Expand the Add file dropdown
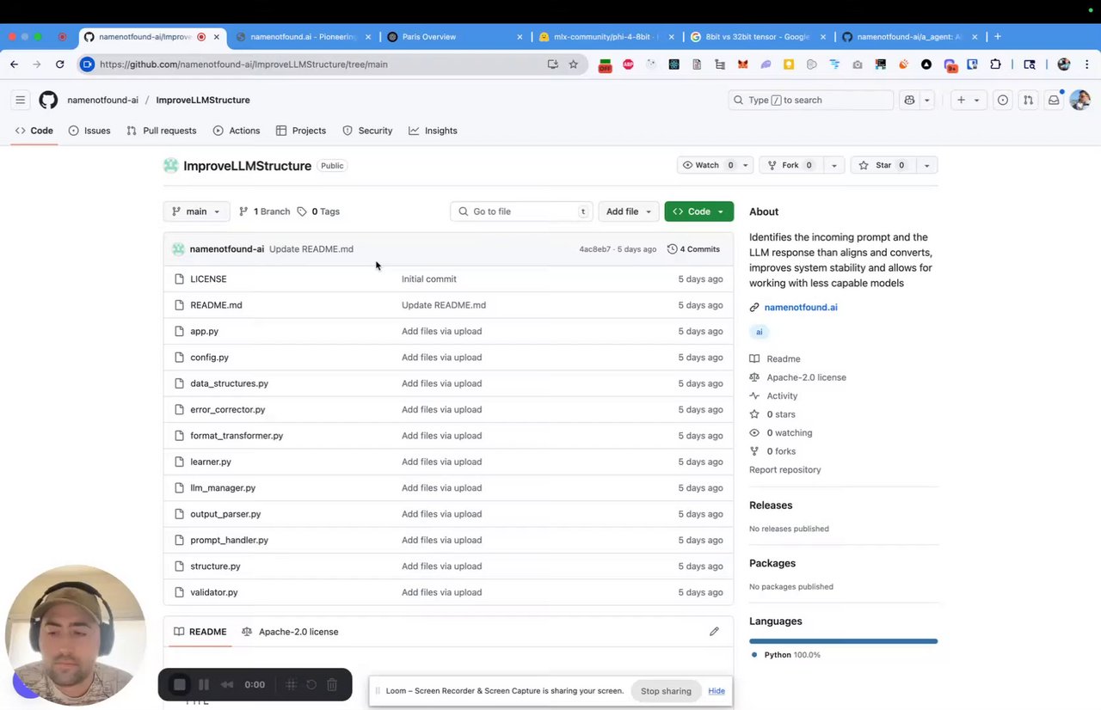 pos(627,211)
